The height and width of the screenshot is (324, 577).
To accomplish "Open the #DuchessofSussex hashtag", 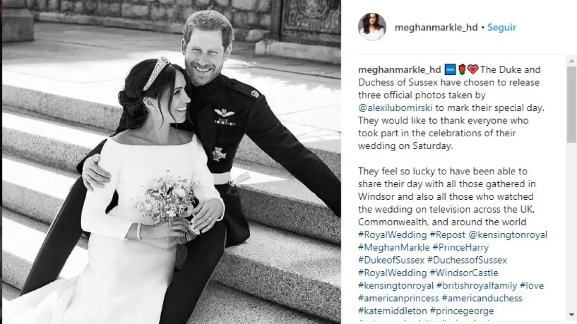I will [467, 260].
